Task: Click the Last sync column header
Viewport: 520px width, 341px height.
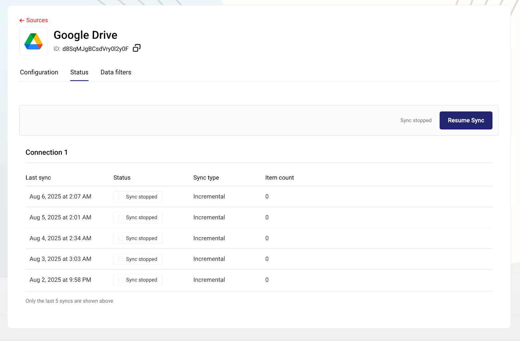Action: point(38,177)
